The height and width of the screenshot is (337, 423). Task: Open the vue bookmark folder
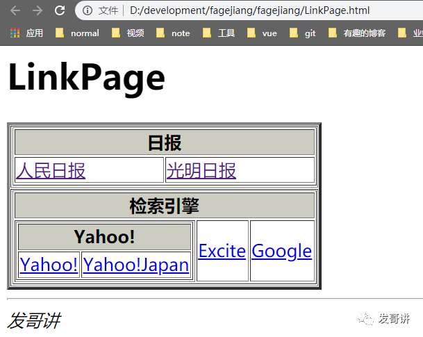[262, 33]
